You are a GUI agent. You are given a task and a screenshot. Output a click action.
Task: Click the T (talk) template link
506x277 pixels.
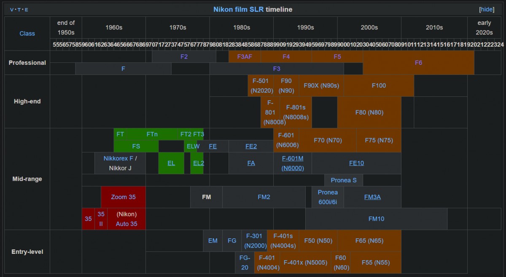click(x=19, y=9)
